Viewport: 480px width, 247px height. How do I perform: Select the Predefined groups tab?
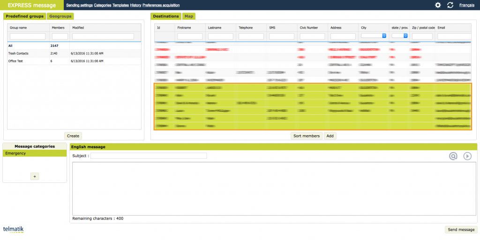24,16
